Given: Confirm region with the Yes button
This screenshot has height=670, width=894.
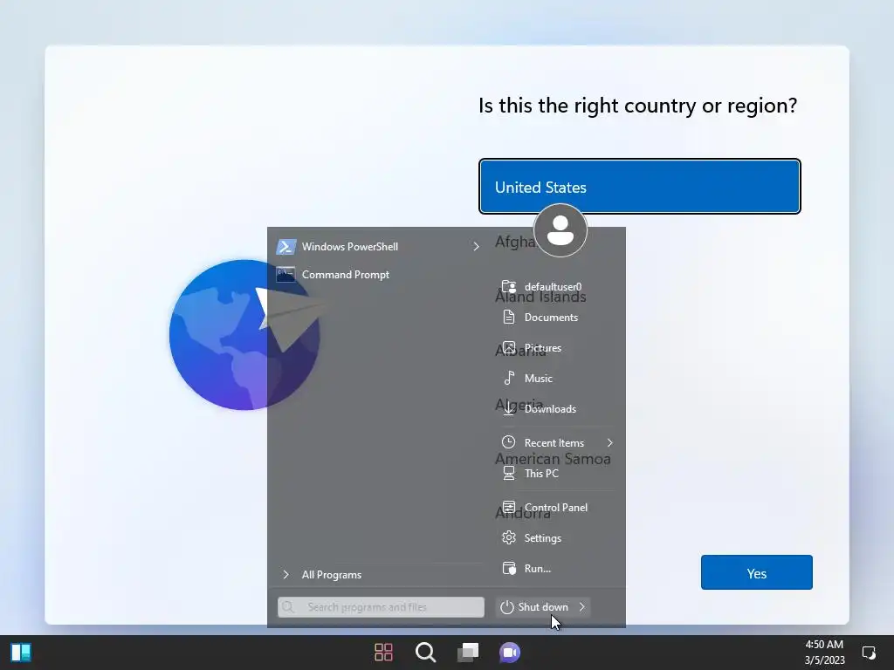Looking at the screenshot, I should click(x=757, y=572).
